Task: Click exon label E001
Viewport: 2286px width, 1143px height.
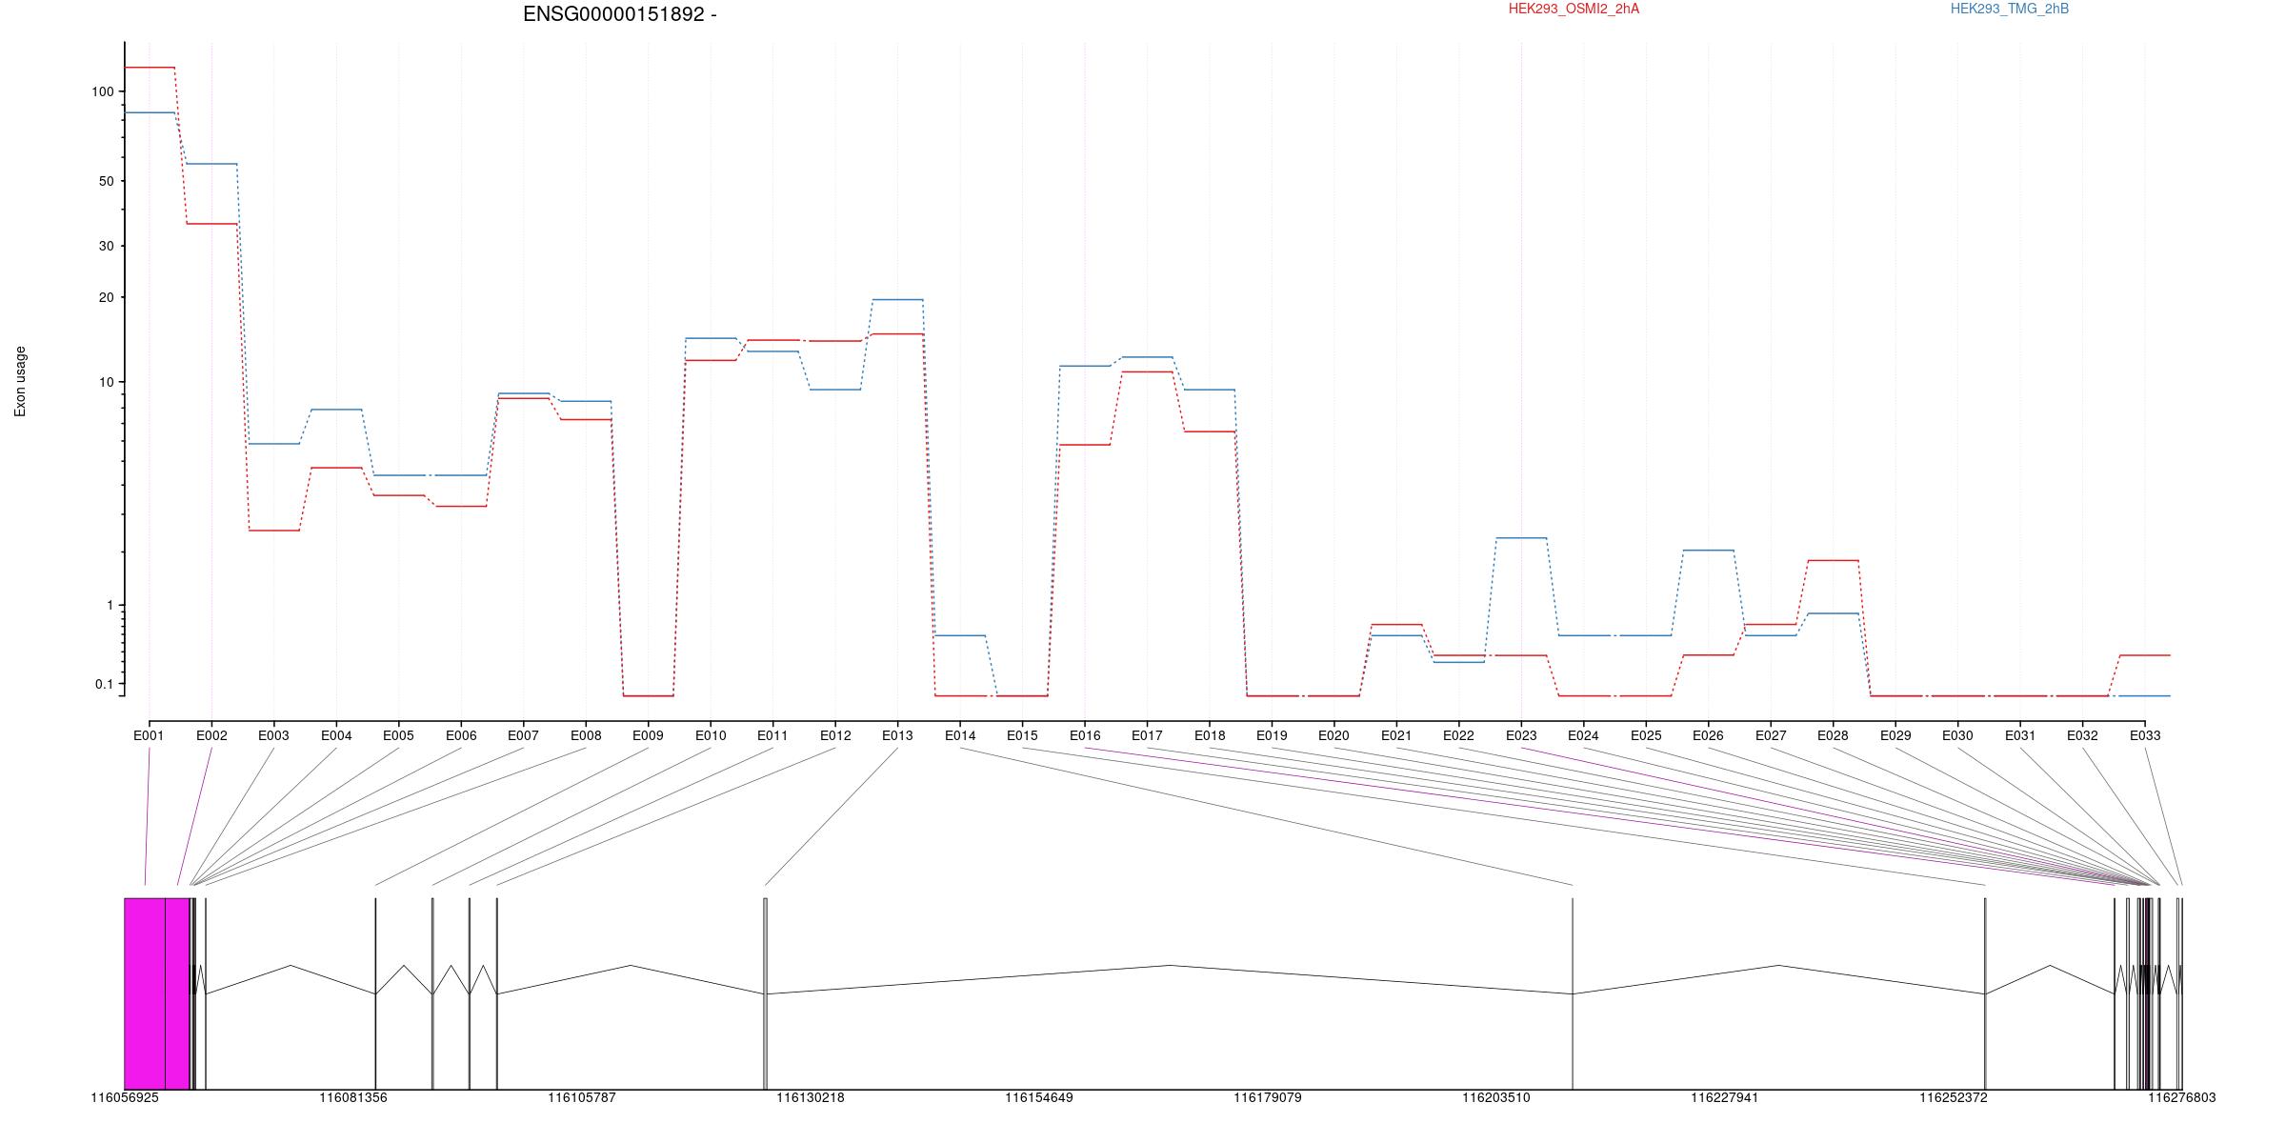Action: click(149, 735)
